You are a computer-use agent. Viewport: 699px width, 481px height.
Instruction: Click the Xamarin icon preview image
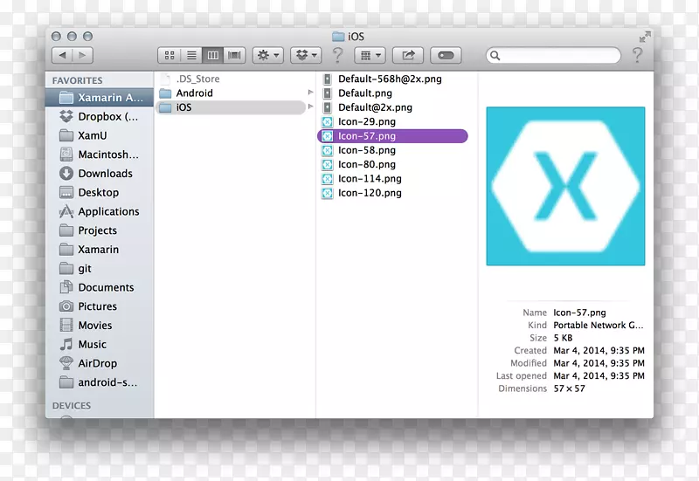click(x=565, y=186)
